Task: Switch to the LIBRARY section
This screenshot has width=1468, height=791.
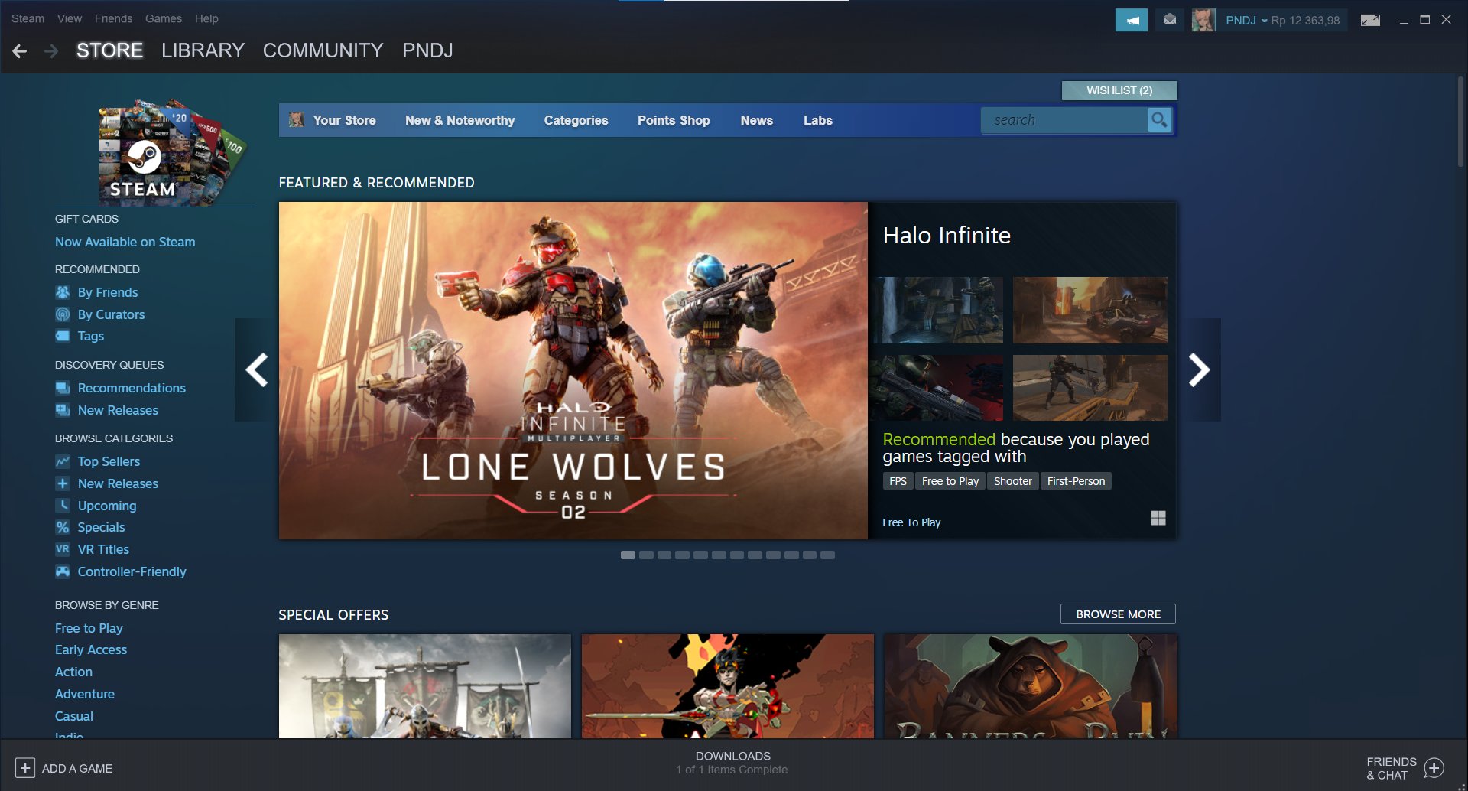Action: point(203,50)
